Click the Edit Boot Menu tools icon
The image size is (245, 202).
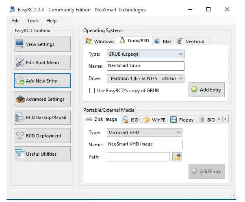(20, 62)
